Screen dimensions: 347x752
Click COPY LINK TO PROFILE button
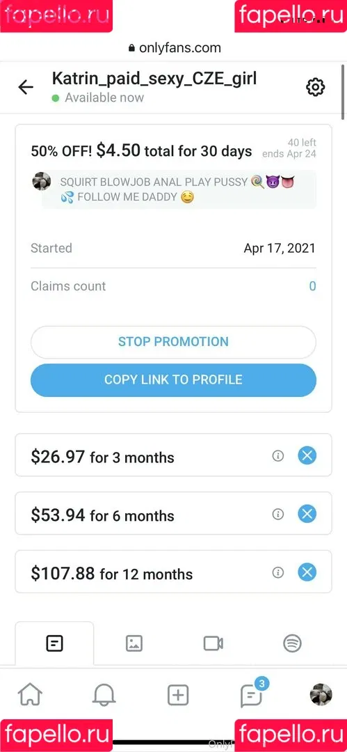(174, 380)
